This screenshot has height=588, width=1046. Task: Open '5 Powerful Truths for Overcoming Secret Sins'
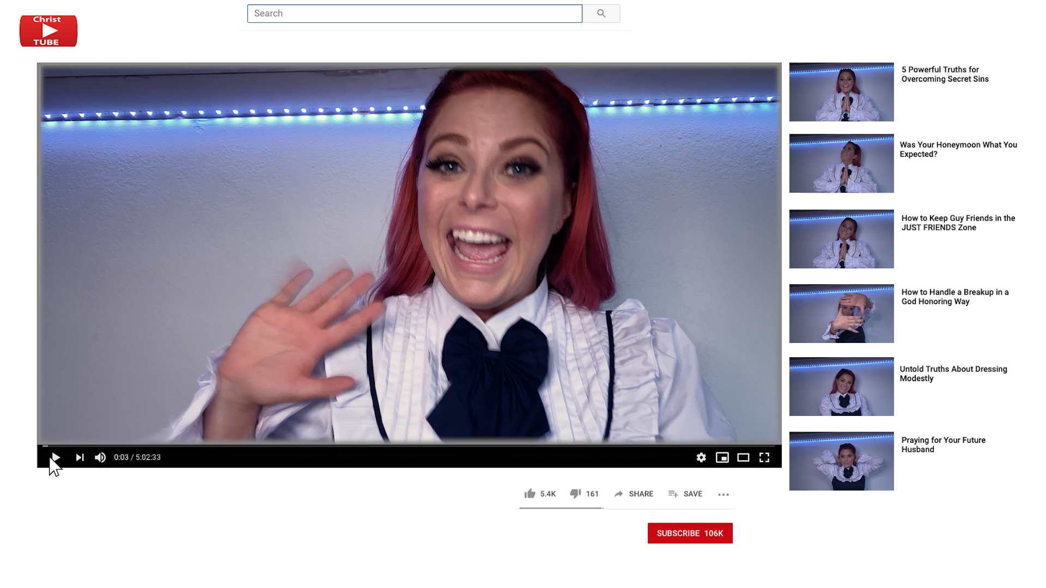841,92
